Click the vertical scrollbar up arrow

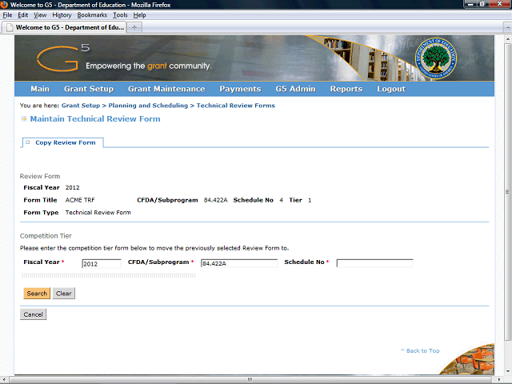click(508, 38)
